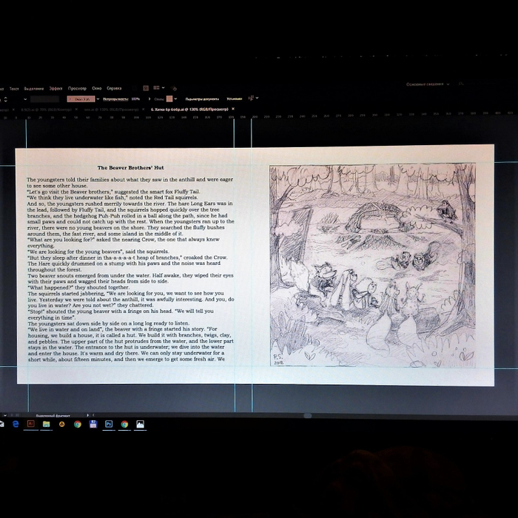Open the zoom level dropdown in status bar
Viewport: 518px width, 518px height.
(4, 415)
